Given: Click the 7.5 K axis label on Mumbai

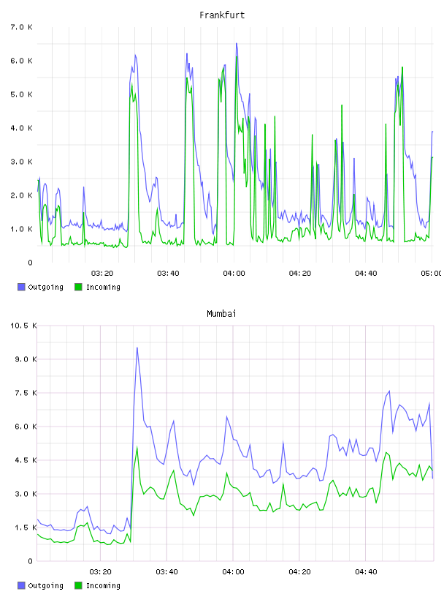Looking at the screenshot, I should click(x=26, y=394).
